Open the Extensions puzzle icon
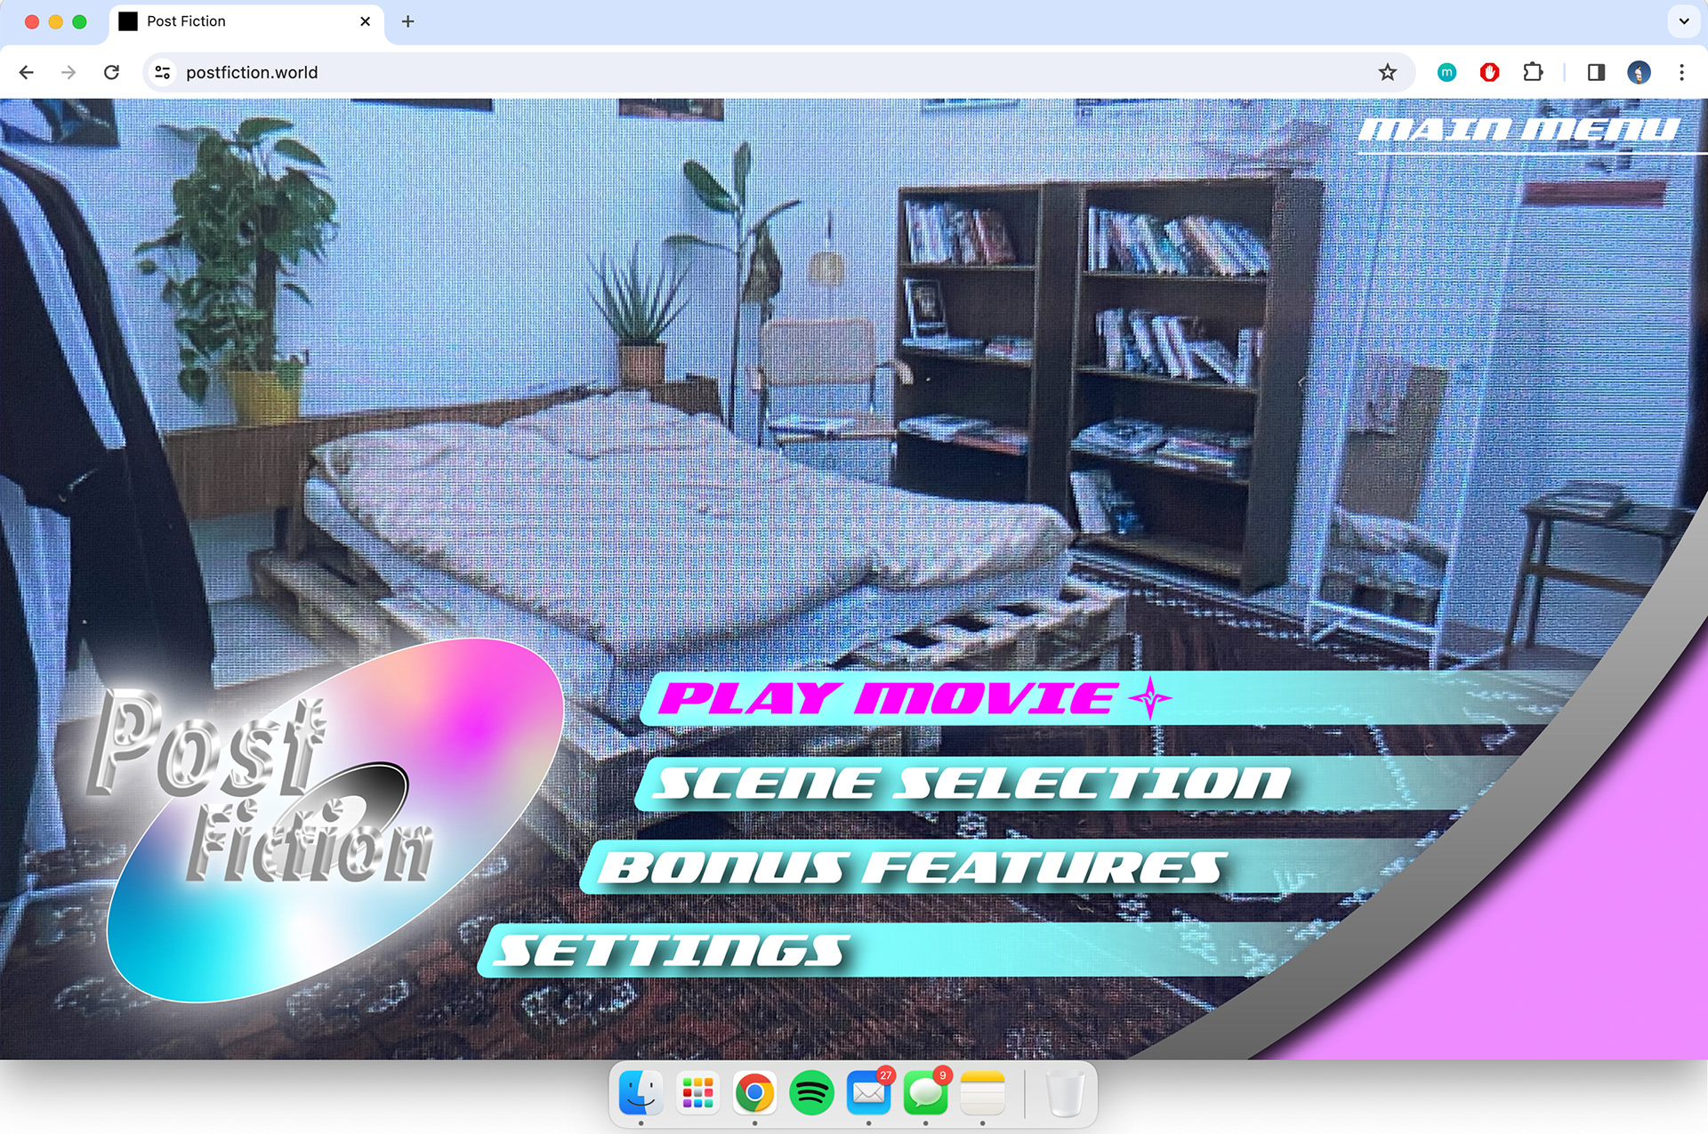 click(1532, 72)
